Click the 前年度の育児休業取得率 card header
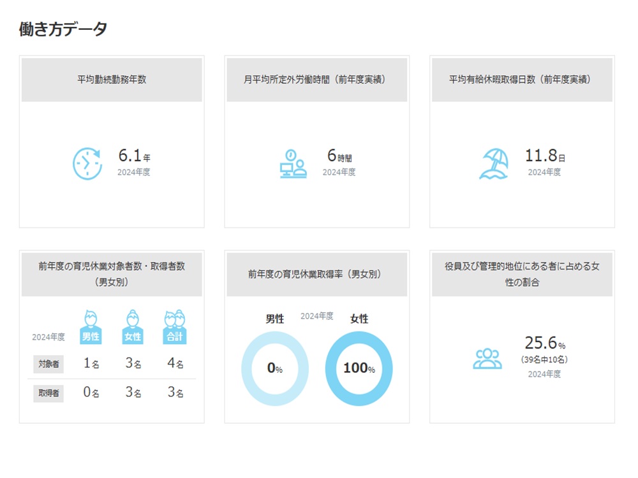The height and width of the screenshot is (478, 638). point(317,274)
